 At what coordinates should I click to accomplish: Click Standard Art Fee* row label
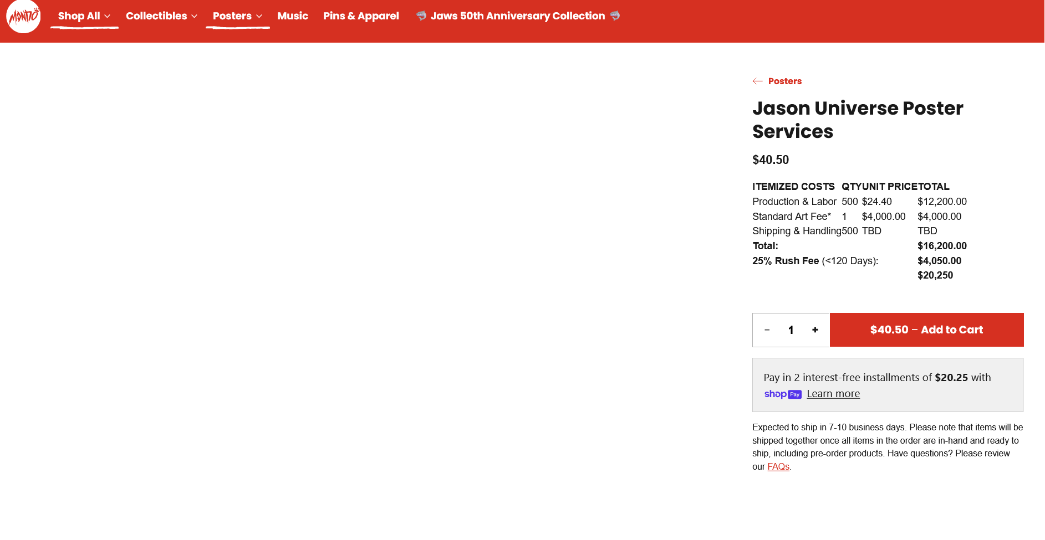pyautogui.click(x=792, y=217)
